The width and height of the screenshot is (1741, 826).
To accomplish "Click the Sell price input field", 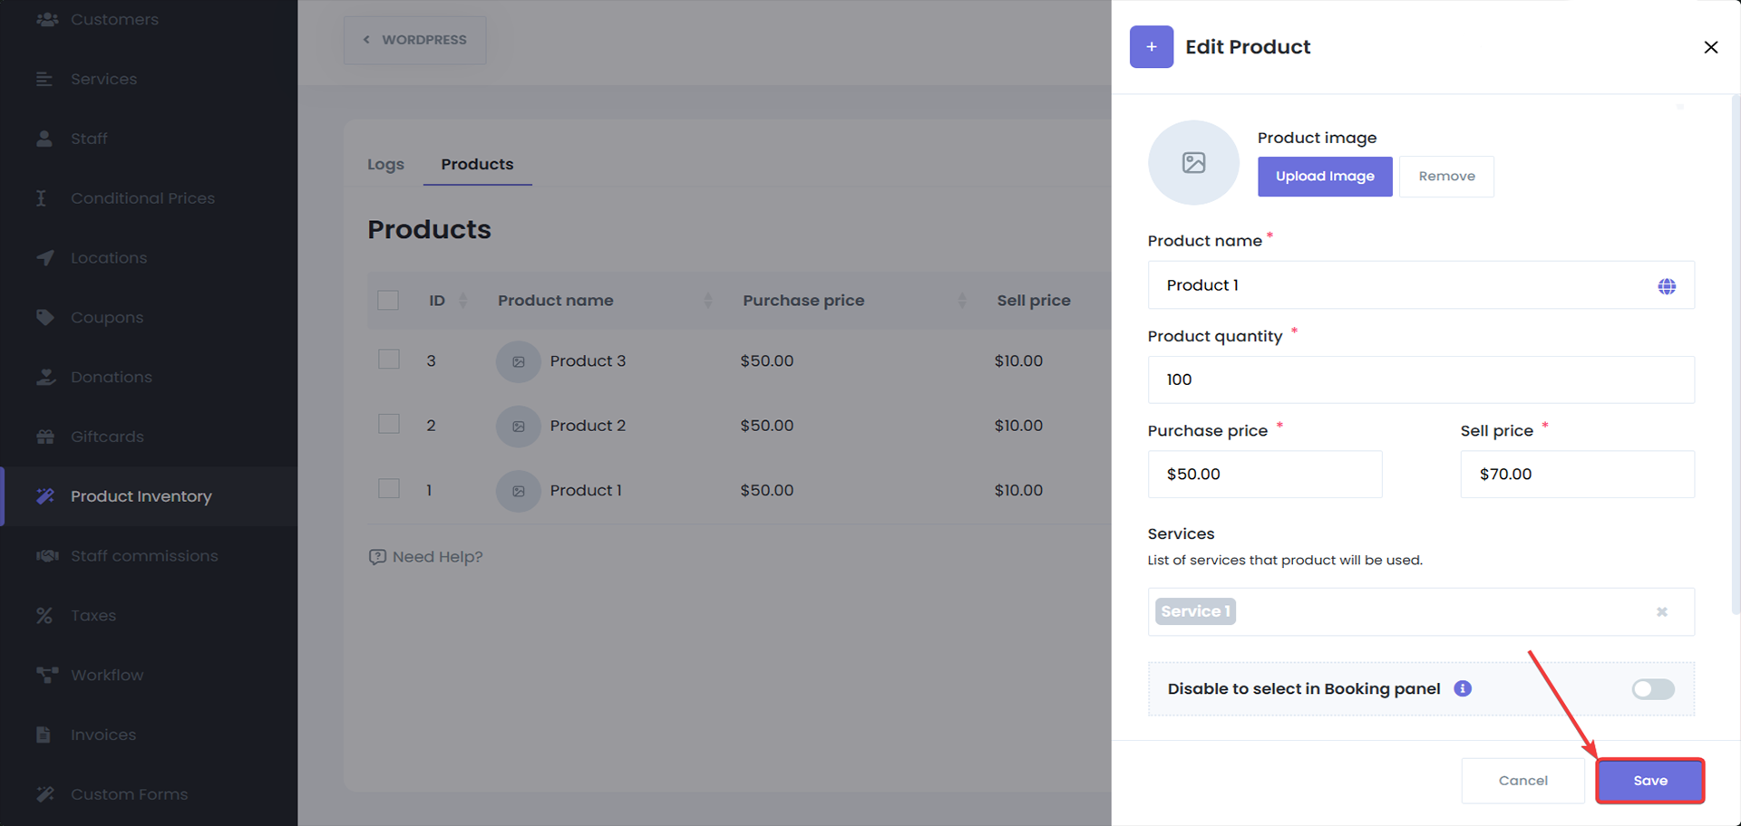I will point(1576,475).
